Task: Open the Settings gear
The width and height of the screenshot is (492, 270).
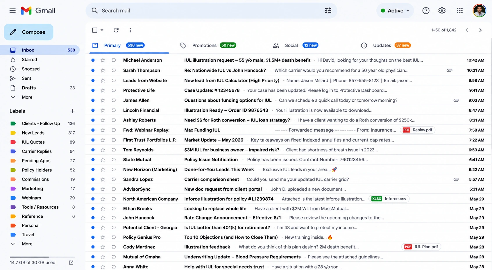Action: point(442,11)
